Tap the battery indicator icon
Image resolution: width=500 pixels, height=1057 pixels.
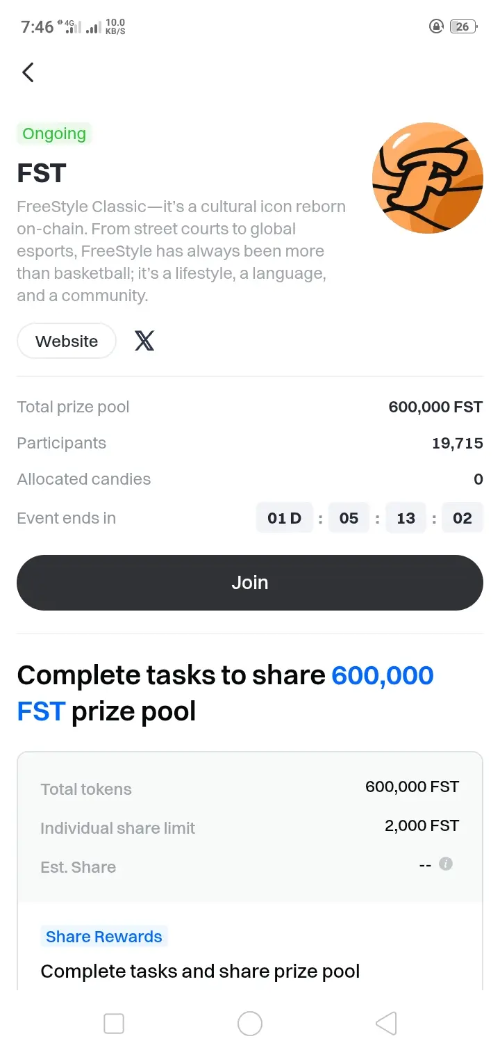pyautogui.click(x=463, y=26)
